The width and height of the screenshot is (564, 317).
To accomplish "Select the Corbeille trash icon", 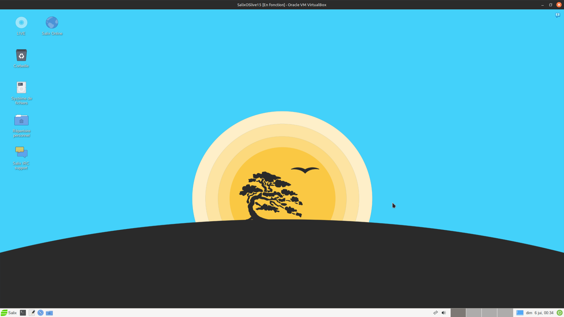I will tap(21, 55).
